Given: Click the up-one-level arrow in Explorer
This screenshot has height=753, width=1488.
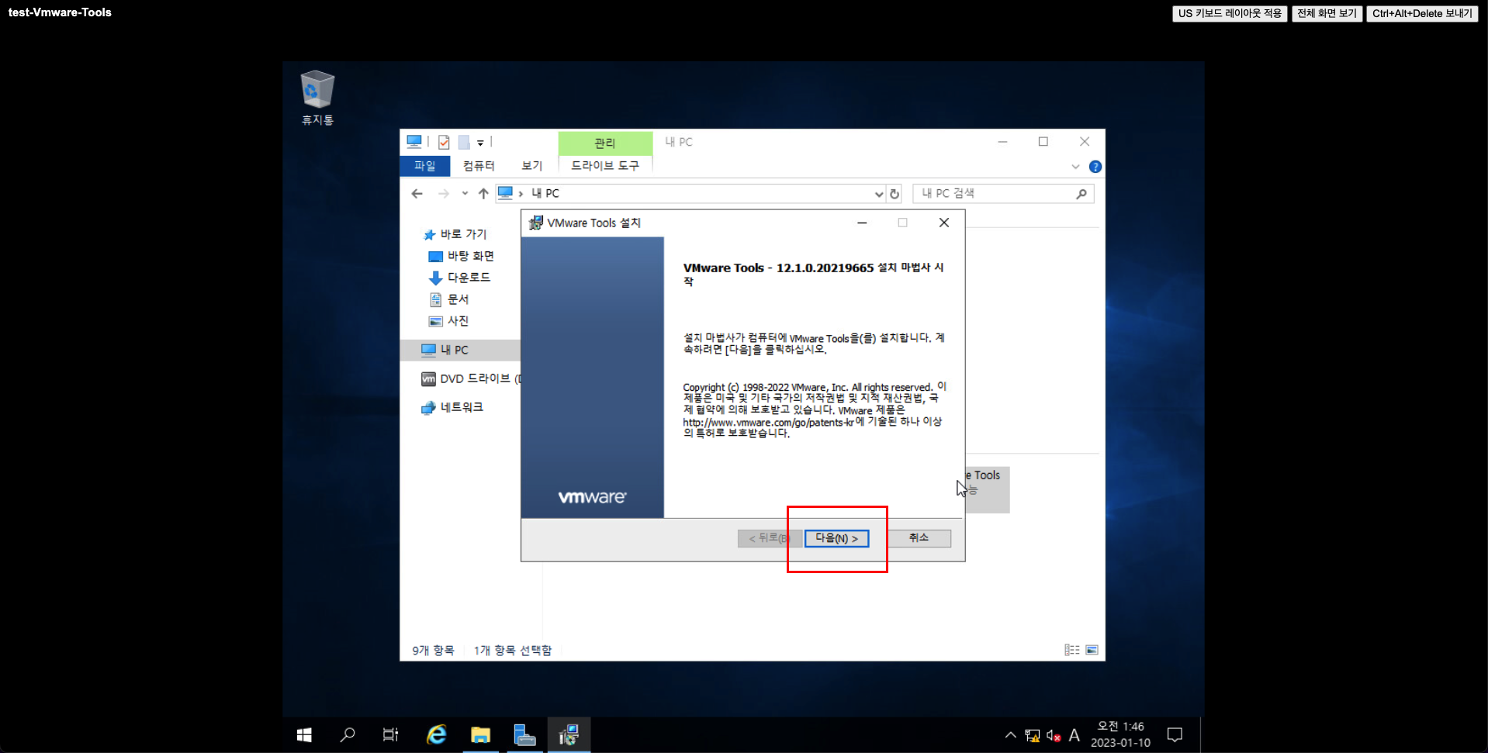Looking at the screenshot, I should coord(483,194).
